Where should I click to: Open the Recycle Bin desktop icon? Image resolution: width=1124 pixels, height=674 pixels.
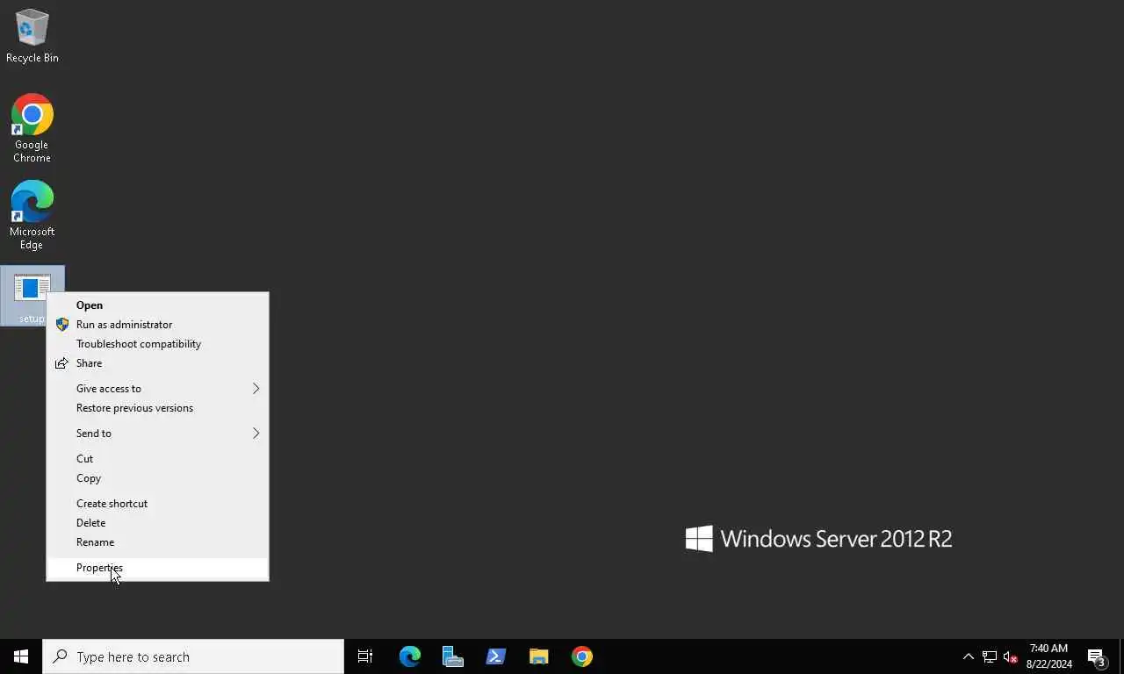click(32, 37)
